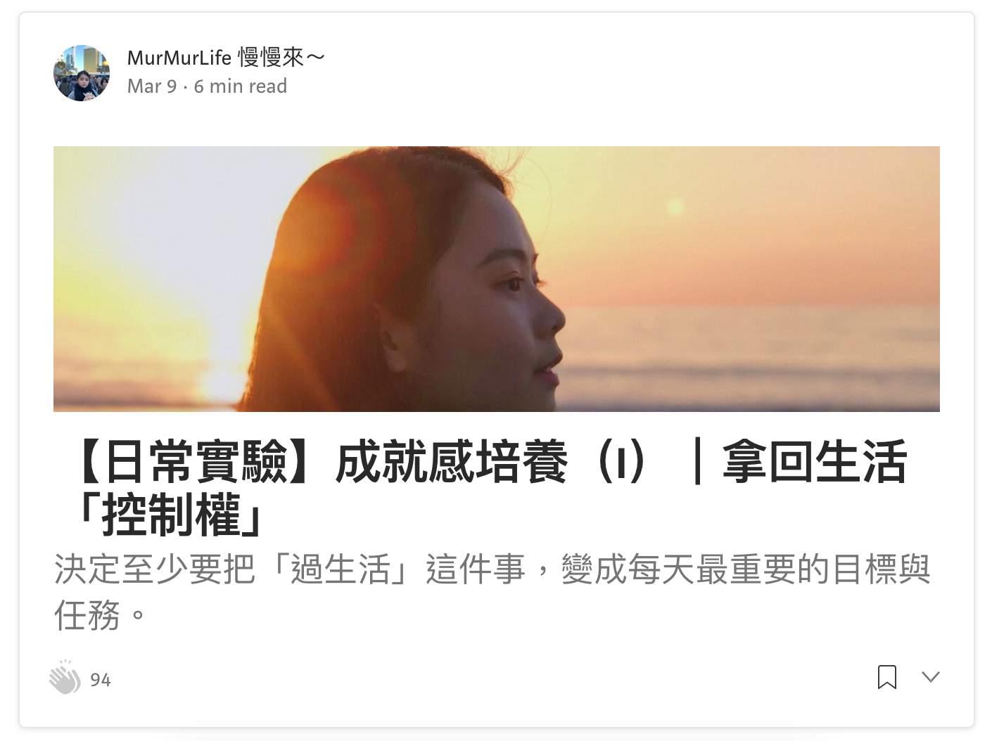Viewport: 992px width, 741px height.
Task: Open the sunset hero image of the article
Action: point(497,279)
